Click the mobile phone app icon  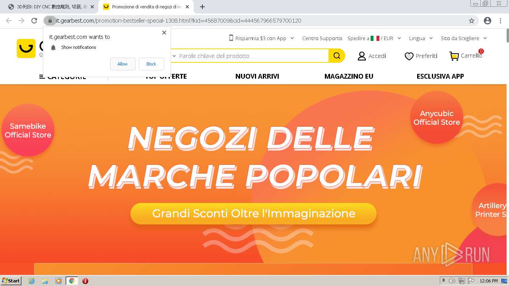(231, 38)
